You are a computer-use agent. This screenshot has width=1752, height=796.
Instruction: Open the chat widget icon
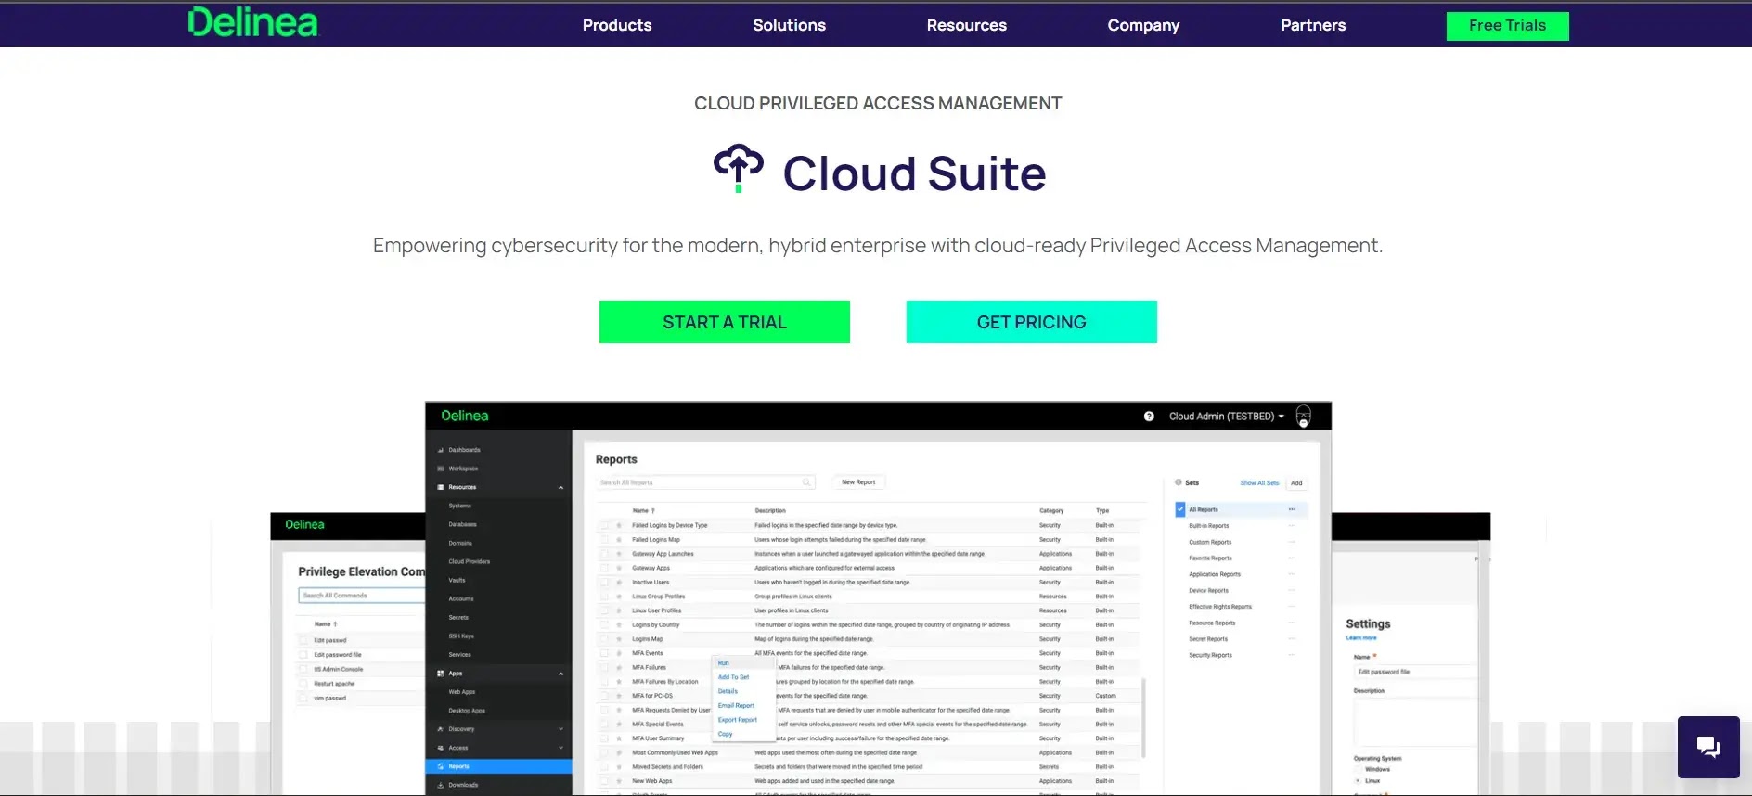click(x=1708, y=747)
